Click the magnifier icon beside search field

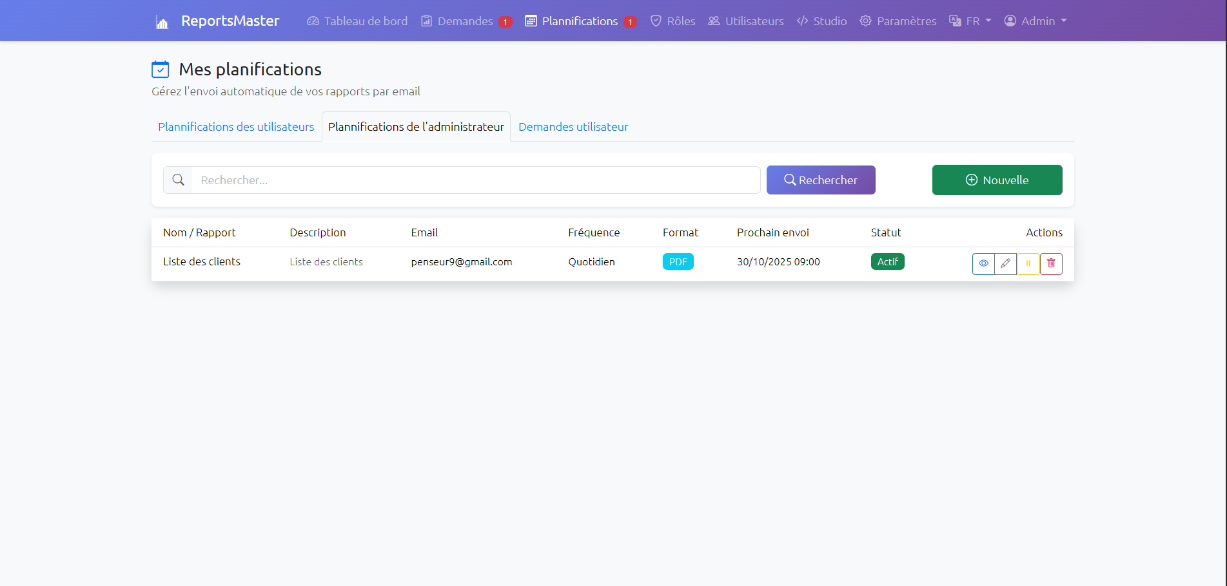[x=178, y=180]
